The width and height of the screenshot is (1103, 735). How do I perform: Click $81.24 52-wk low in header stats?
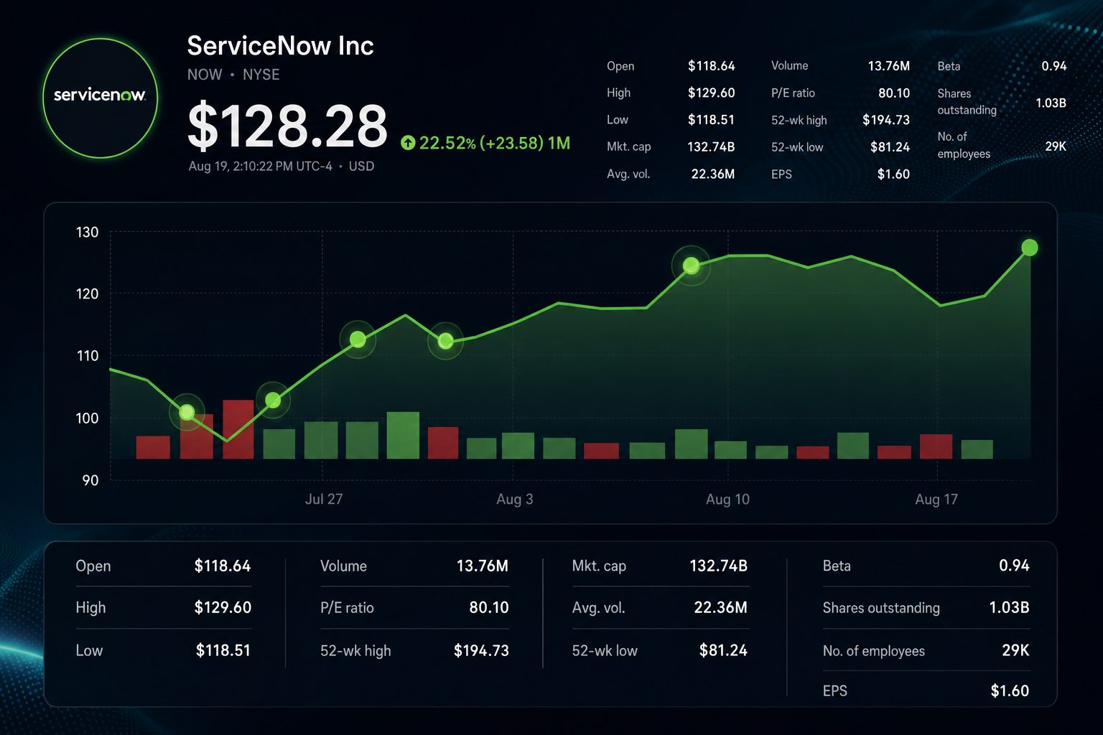[890, 147]
